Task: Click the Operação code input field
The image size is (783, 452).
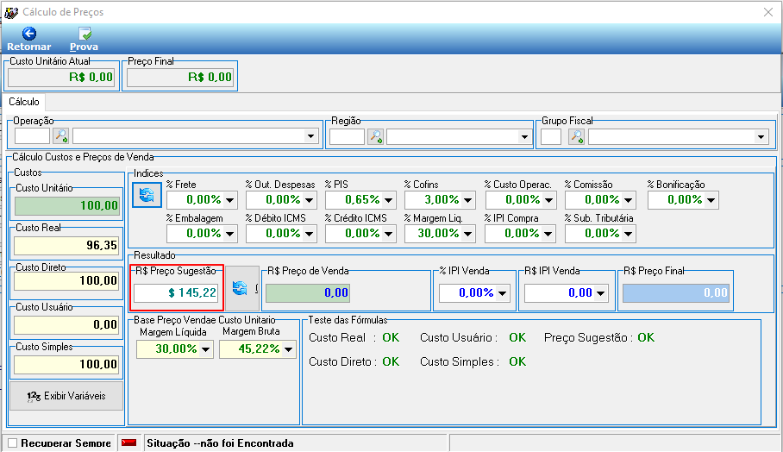Action: tap(33, 135)
